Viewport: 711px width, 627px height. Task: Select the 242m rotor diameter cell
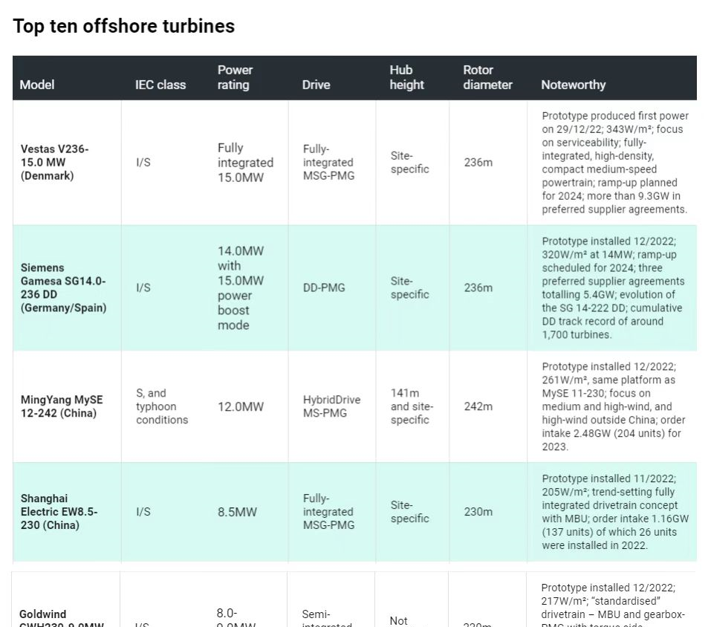478,406
